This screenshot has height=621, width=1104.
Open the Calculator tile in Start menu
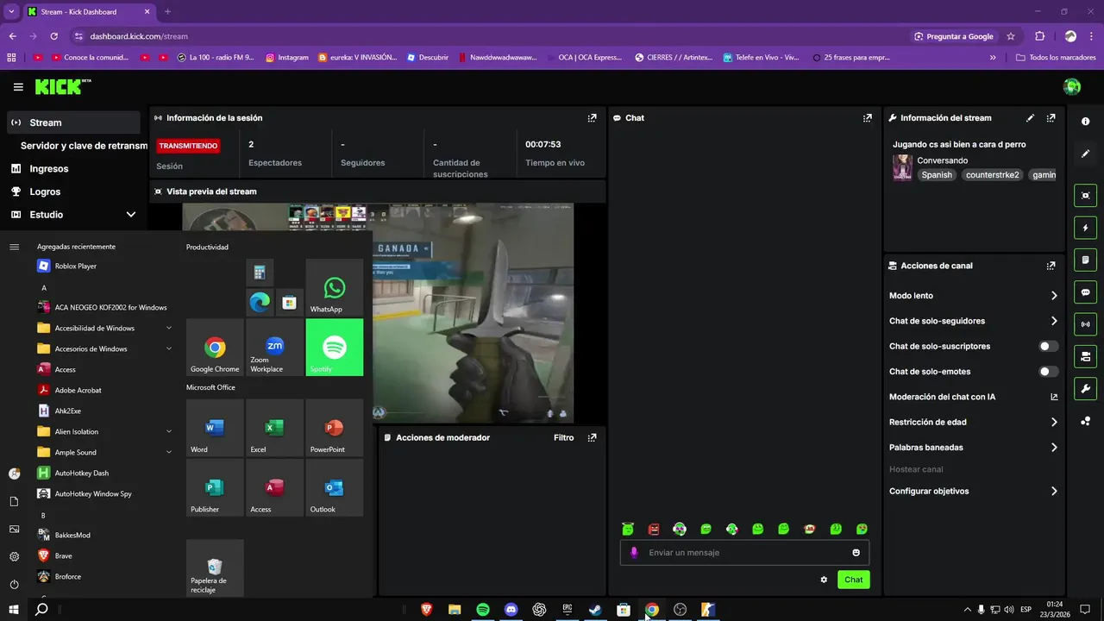tap(260, 273)
